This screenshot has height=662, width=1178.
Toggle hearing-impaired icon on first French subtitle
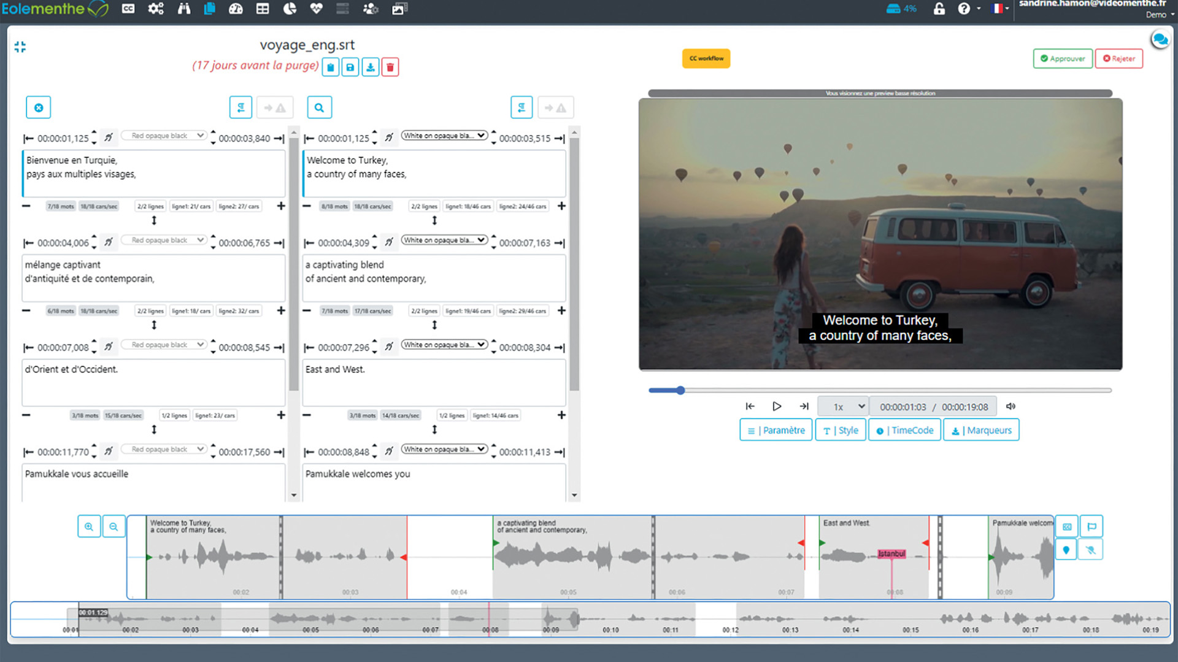coord(109,137)
